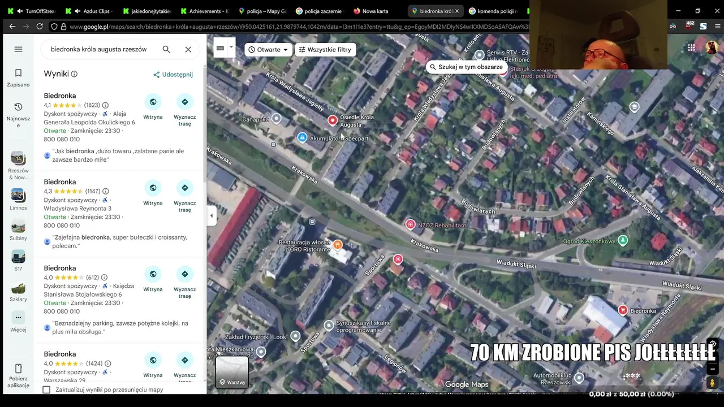Switch to komenda policji tab

point(493,11)
